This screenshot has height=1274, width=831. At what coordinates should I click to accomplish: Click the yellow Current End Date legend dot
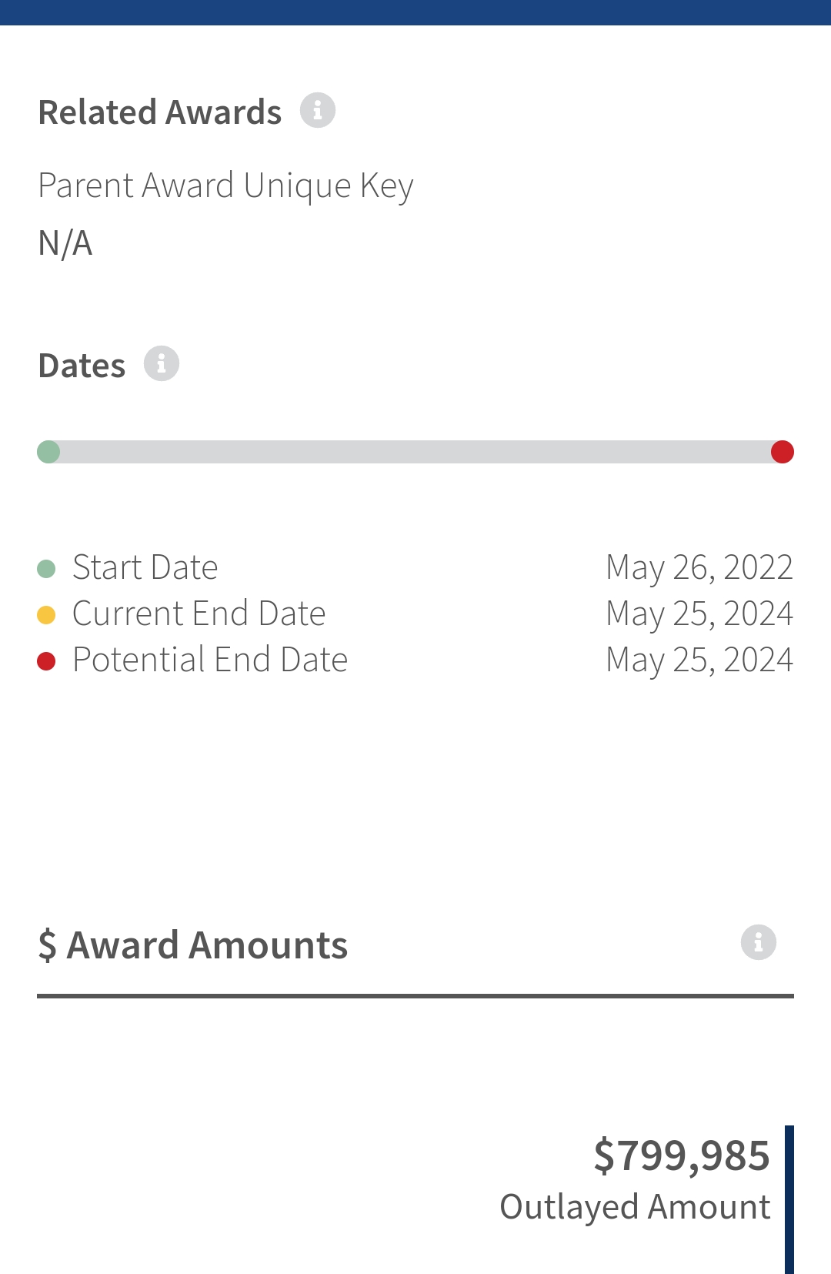pyautogui.click(x=46, y=615)
